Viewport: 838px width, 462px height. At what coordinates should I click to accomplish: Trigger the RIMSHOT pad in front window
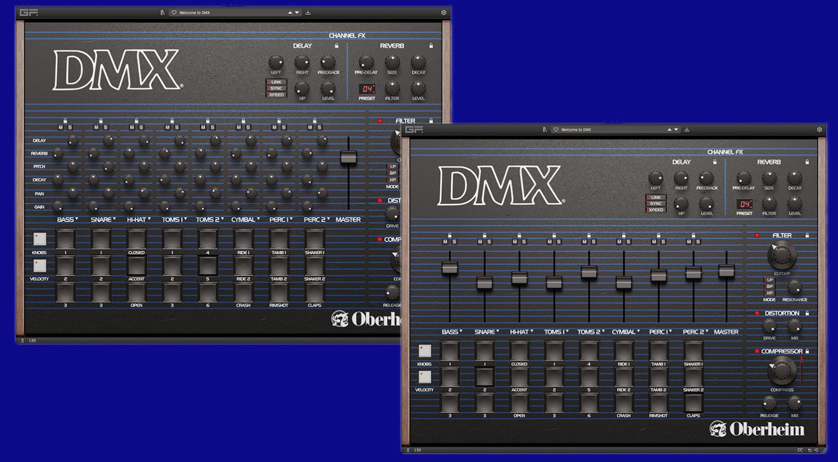tap(659, 403)
